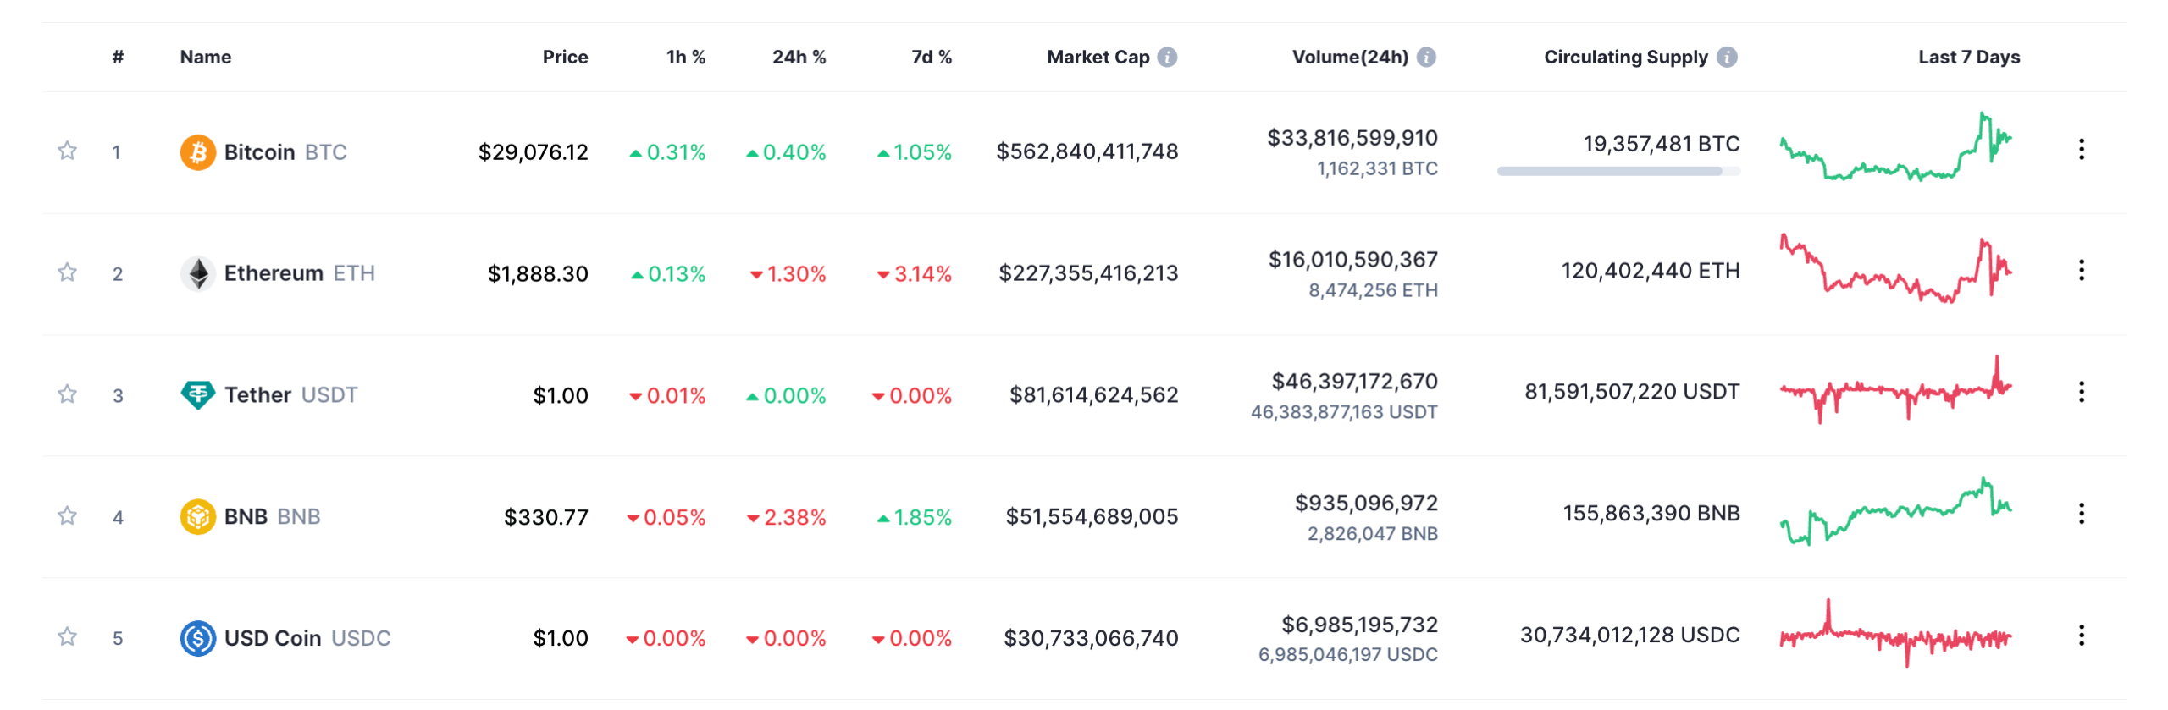2168x710 pixels.
Task: Click Circulating Supply info icon
Action: click(x=1727, y=57)
